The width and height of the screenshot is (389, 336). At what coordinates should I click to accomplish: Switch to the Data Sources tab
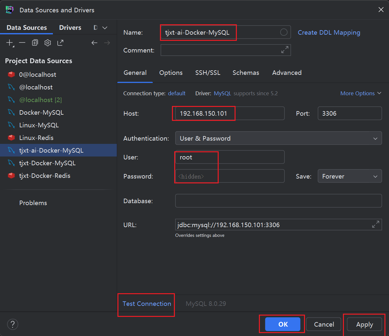click(27, 28)
